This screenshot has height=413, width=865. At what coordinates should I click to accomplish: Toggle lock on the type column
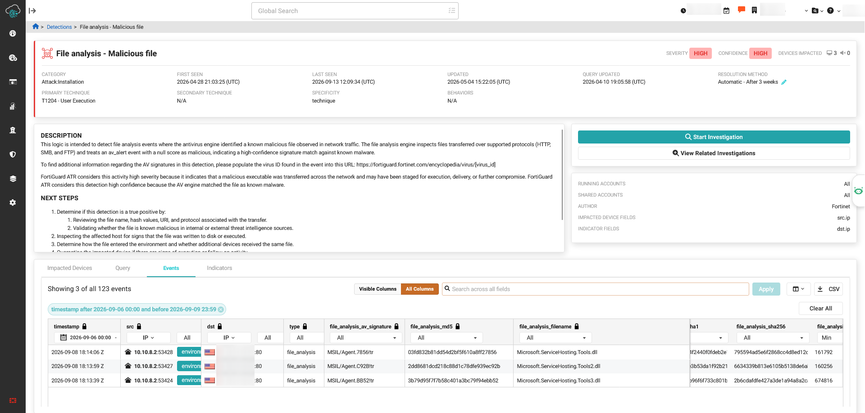(305, 327)
